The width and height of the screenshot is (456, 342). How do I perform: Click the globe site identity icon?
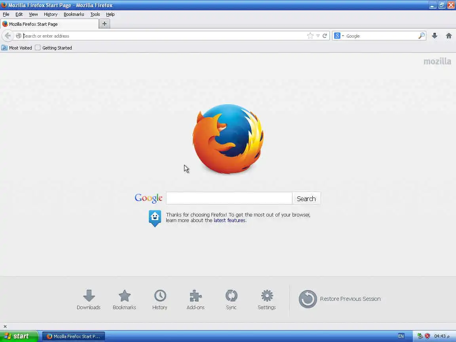coord(19,36)
